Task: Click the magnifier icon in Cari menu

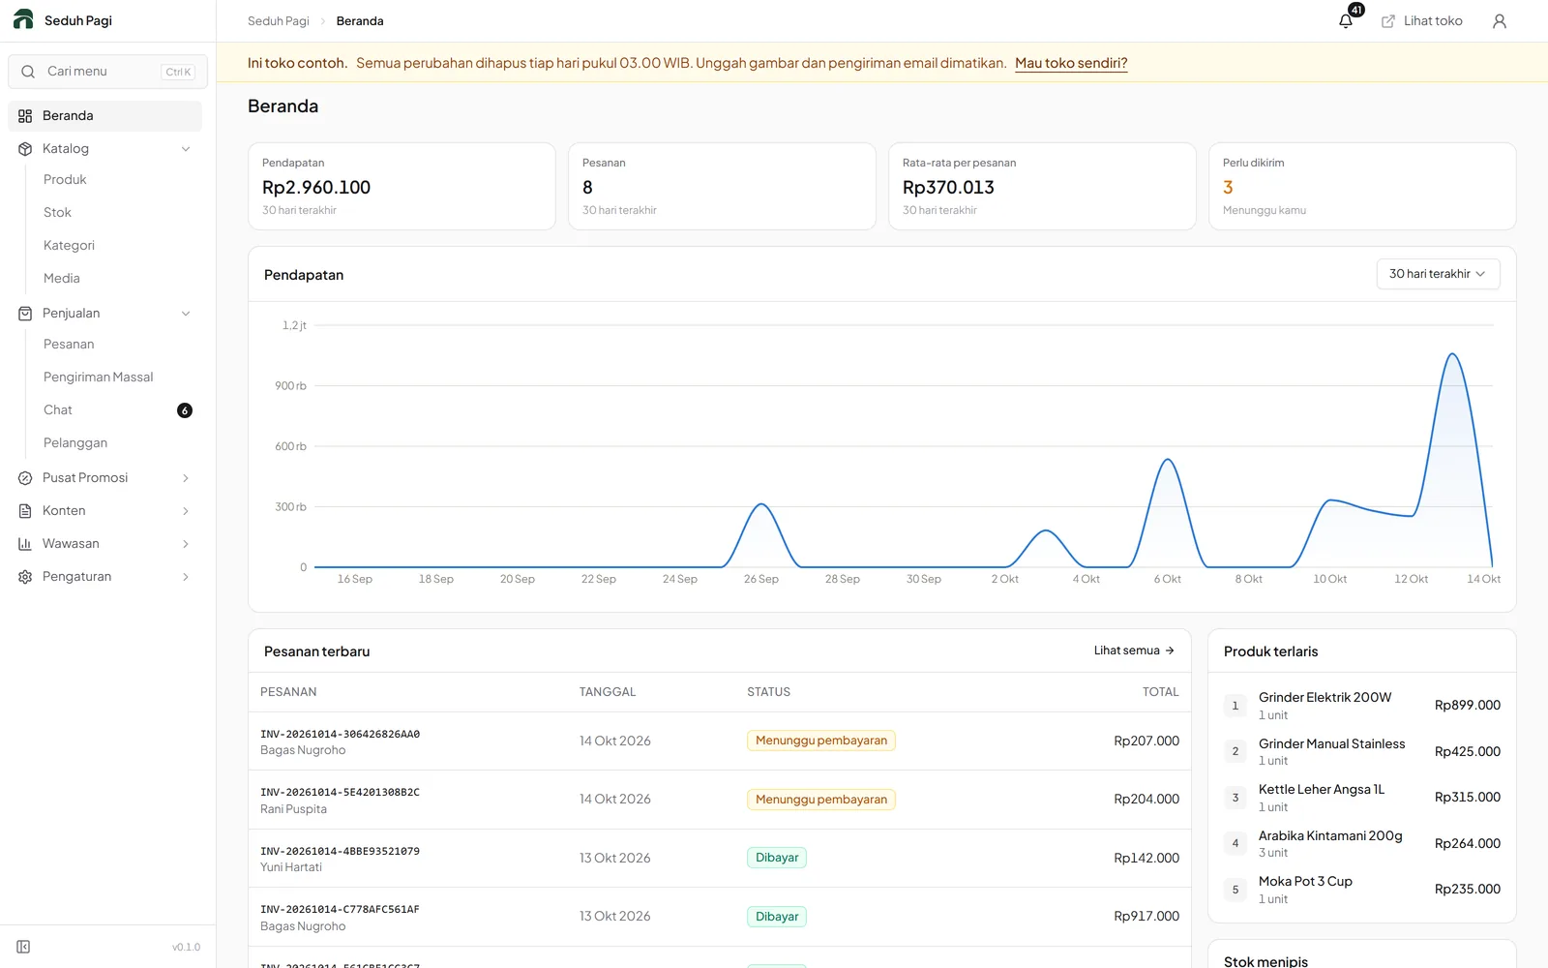Action: [28, 72]
